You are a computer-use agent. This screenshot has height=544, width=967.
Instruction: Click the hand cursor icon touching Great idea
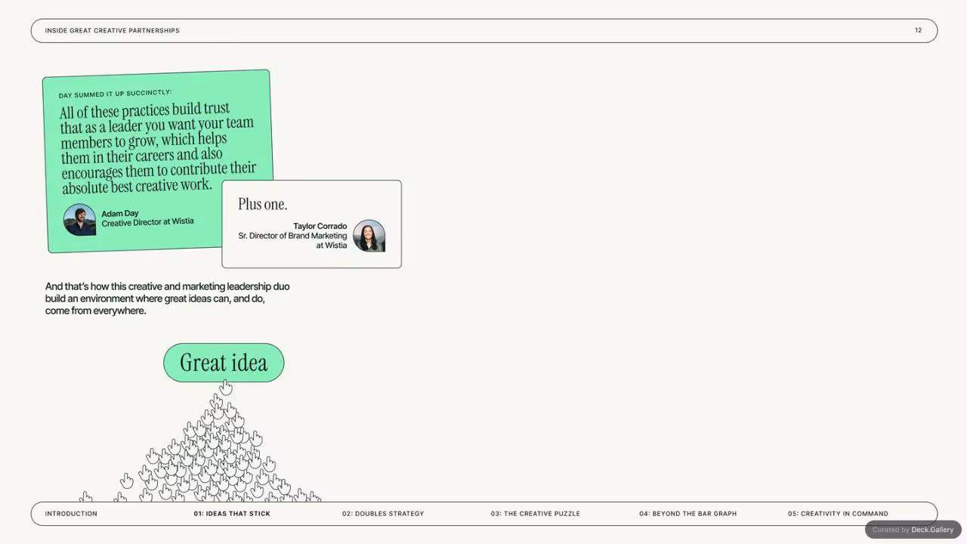pyautogui.click(x=225, y=388)
